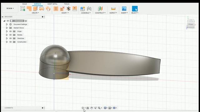The image size is (200, 112).
Task: Click the Browser panel options dot
Action: 42,17
